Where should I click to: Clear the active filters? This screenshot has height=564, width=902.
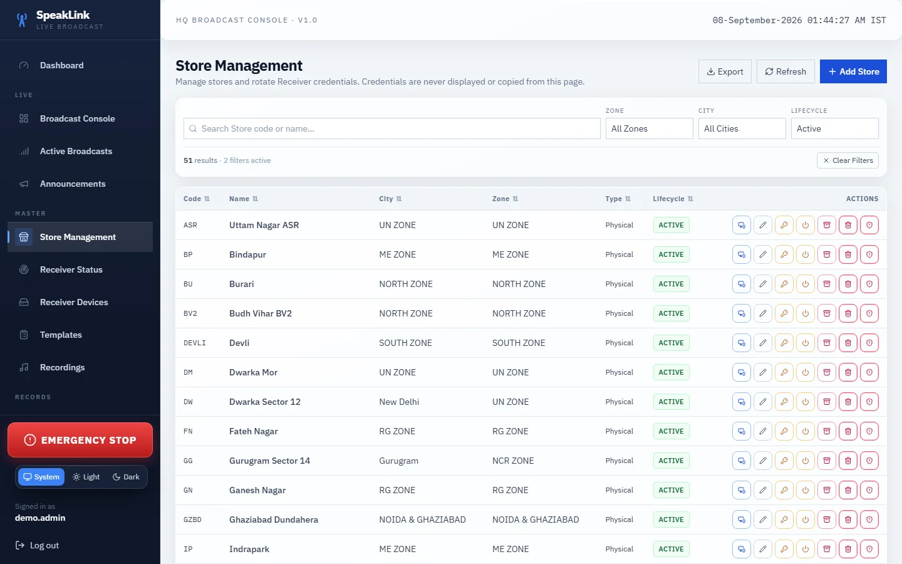click(x=848, y=160)
